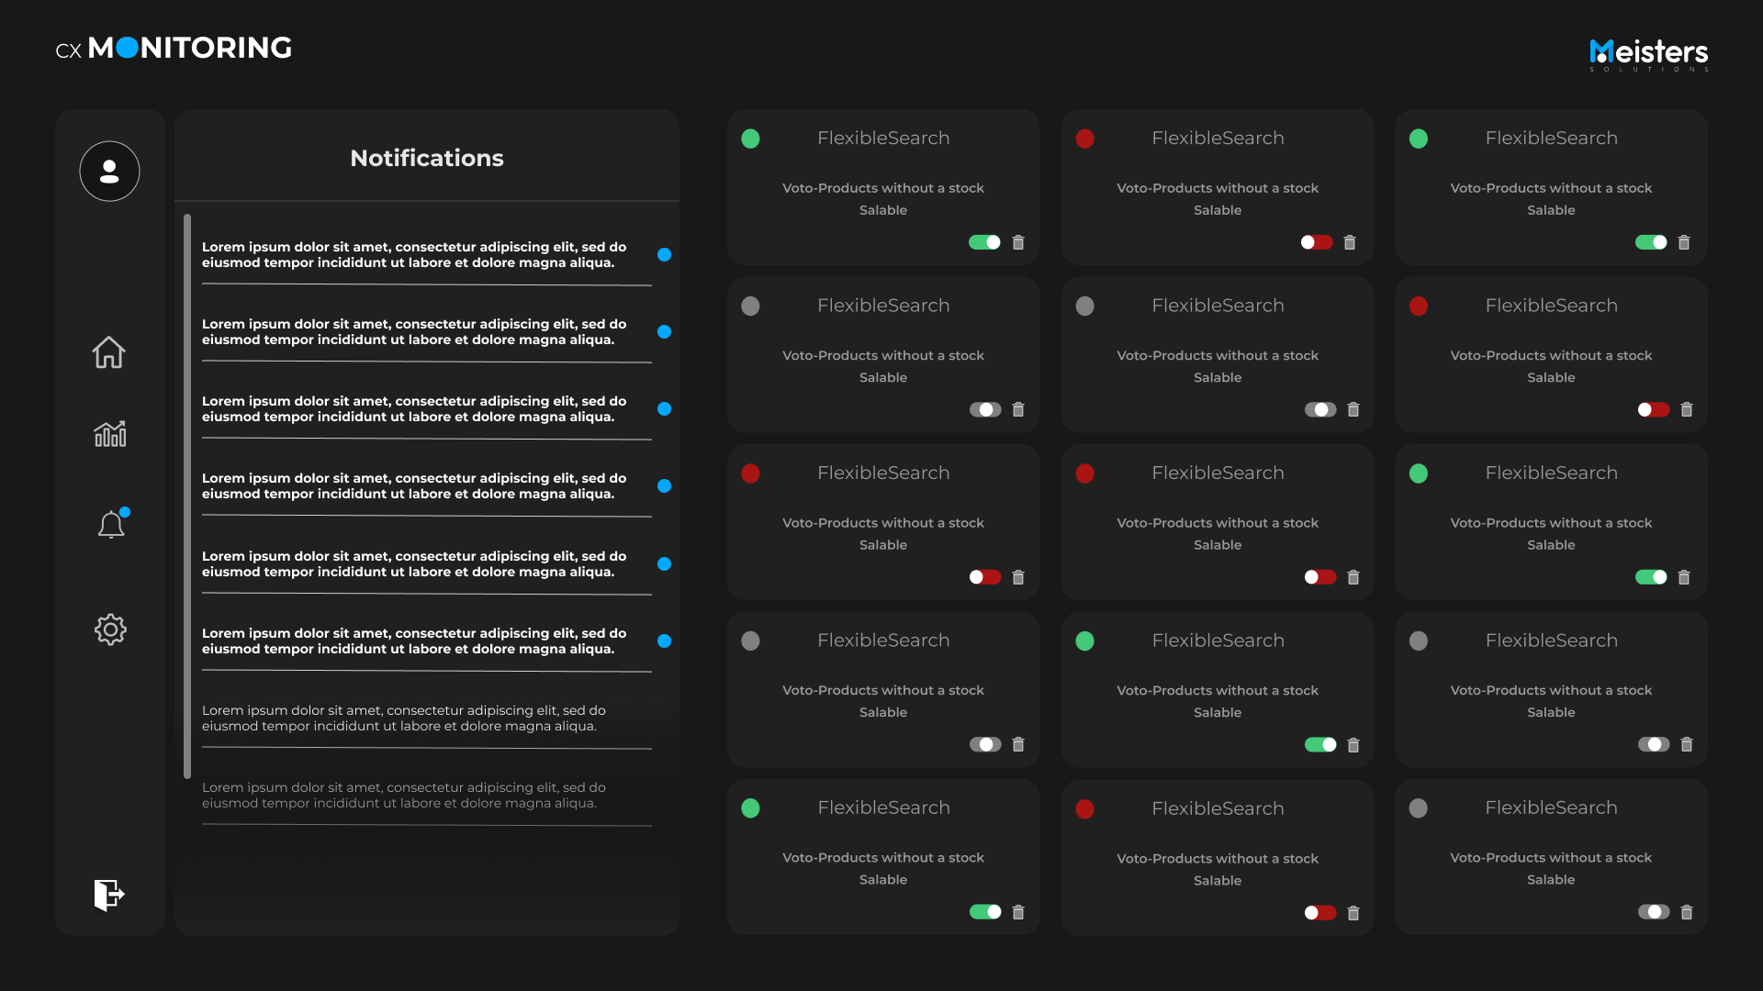This screenshot has height=991, width=1763.
Task: Switch the red toggle on top-middle card
Action: click(1317, 242)
